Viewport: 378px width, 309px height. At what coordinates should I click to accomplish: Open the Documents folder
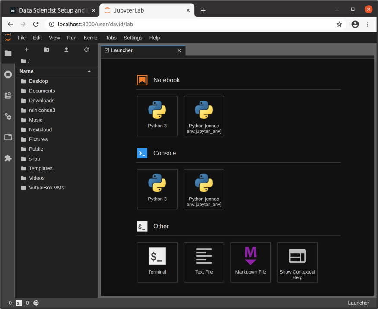41,91
